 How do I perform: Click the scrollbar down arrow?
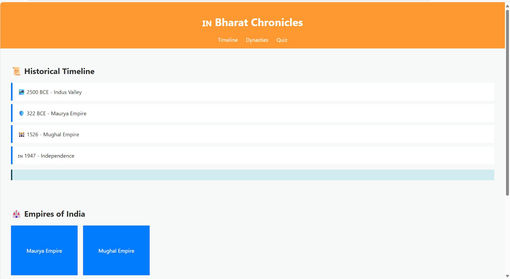tap(507, 276)
